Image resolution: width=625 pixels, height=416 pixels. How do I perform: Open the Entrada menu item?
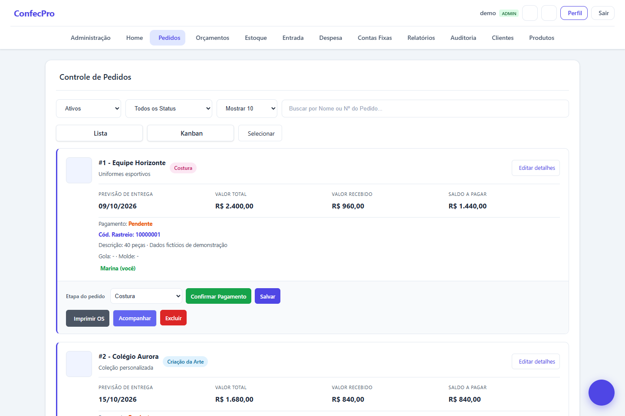coord(293,38)
